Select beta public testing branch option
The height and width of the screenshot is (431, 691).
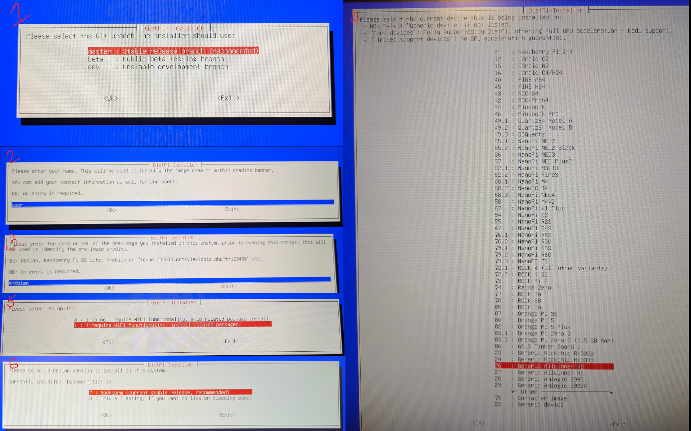point(156,59)
